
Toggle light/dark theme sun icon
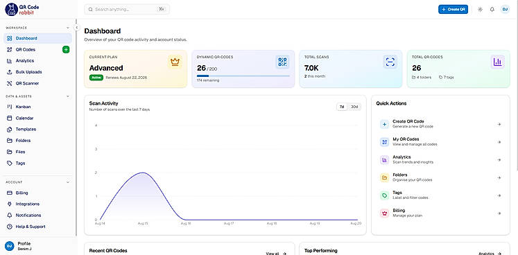coord(481,10)
